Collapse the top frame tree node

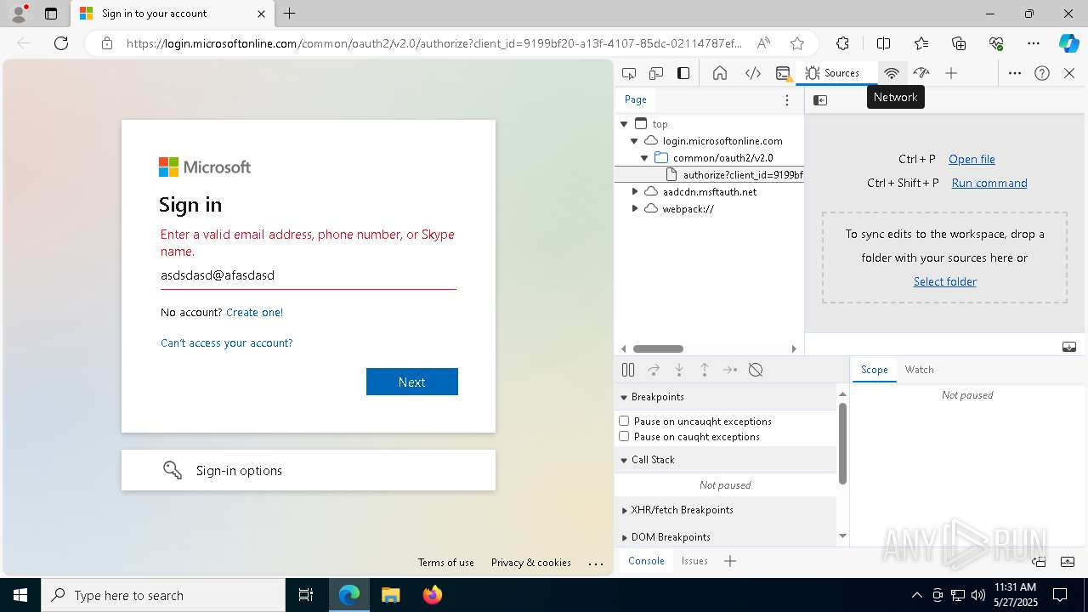(624, 124)
